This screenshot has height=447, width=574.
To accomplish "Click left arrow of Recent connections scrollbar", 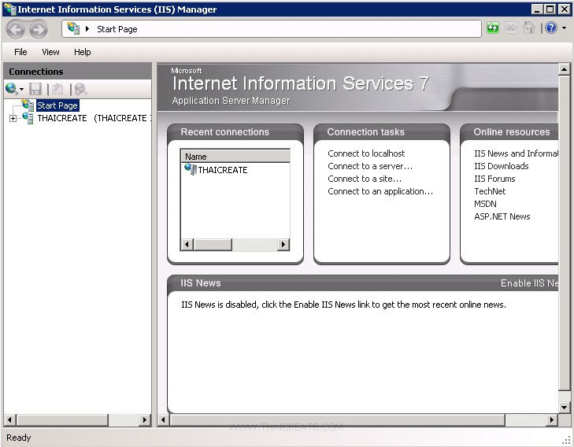I will click(x=187, y=244).
